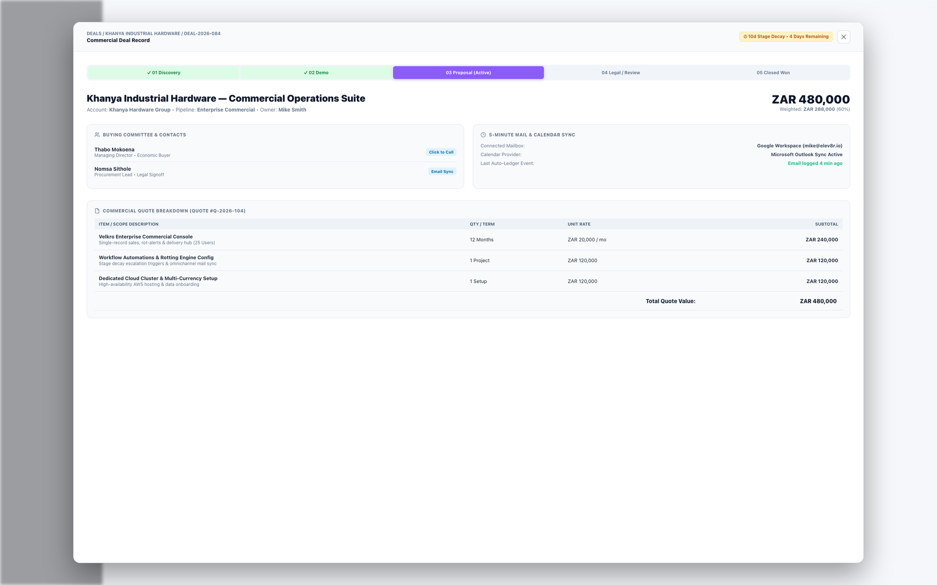Click the Buying Committee people icon
This screenshot has width=937, height=585.
(x=97, y=135)
